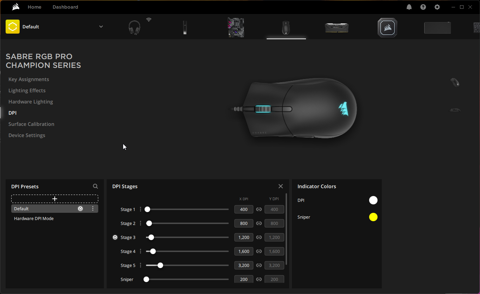Switch to the Dashboard tab
This screenshot has height=294, width=480.
point(65,7)
